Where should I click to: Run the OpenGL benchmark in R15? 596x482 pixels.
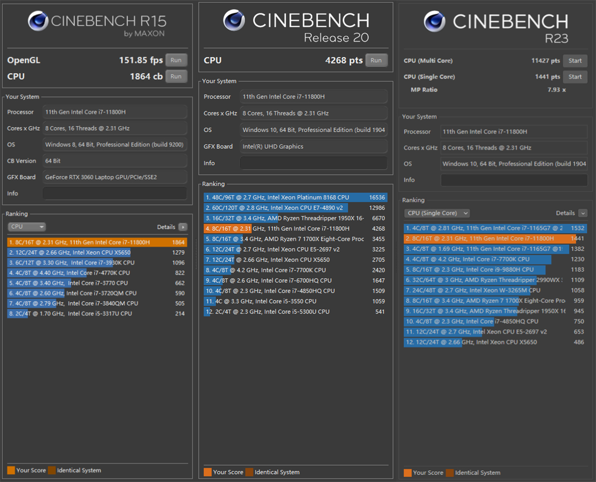pyautogui.click(x=176, y=60)
